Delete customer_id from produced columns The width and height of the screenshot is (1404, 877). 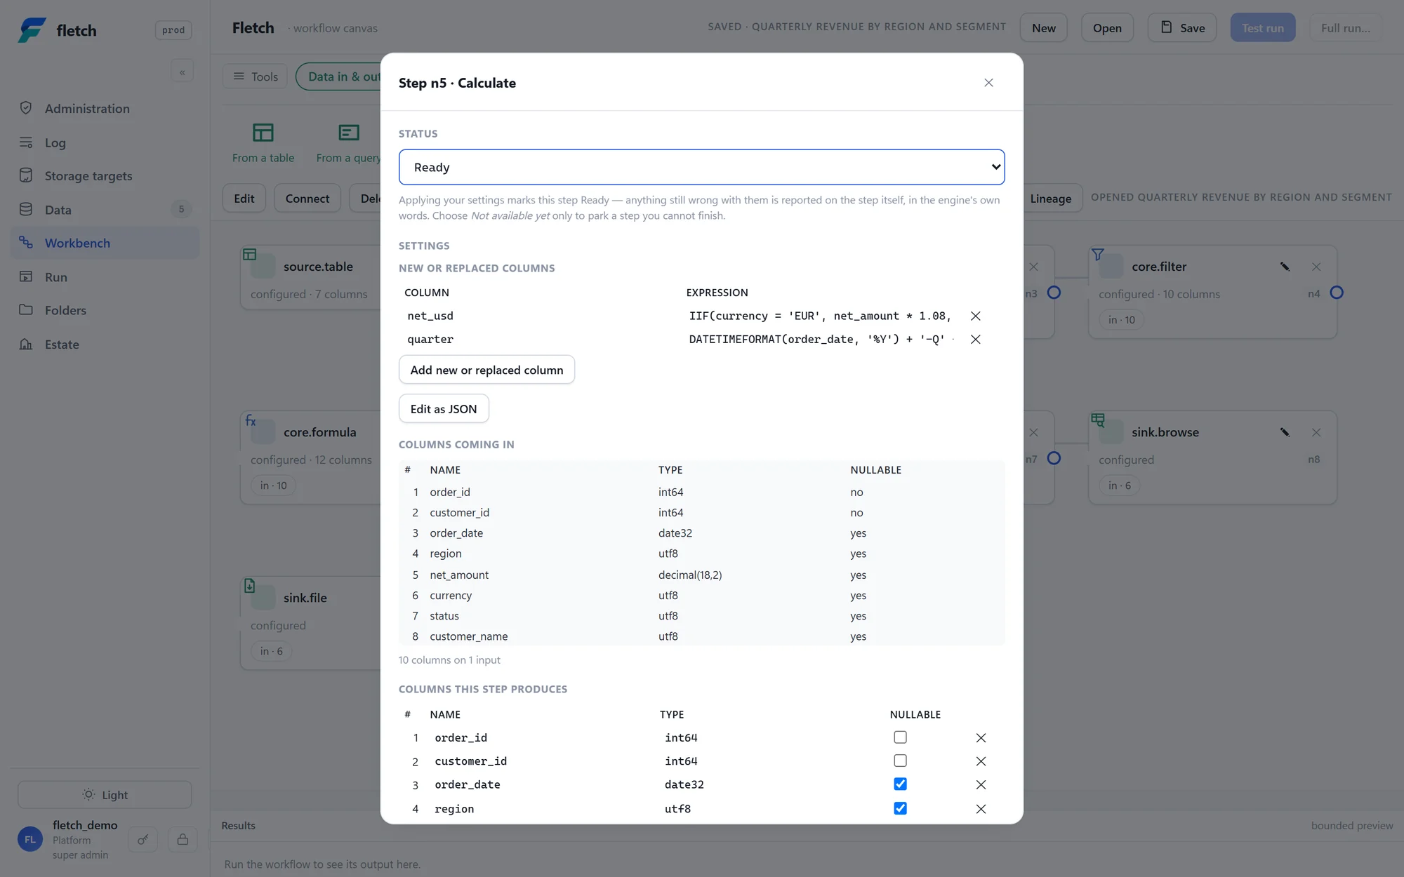[x=981, y=761]
